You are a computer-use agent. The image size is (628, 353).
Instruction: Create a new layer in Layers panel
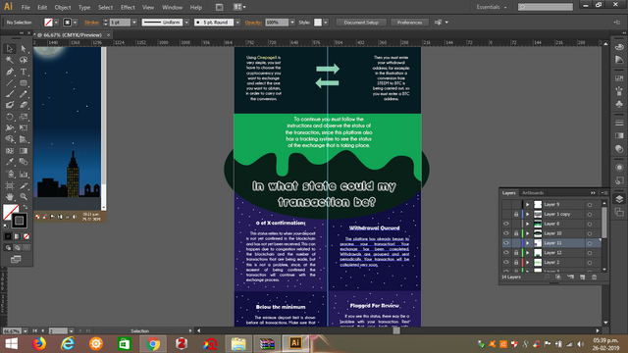point(582,277)
